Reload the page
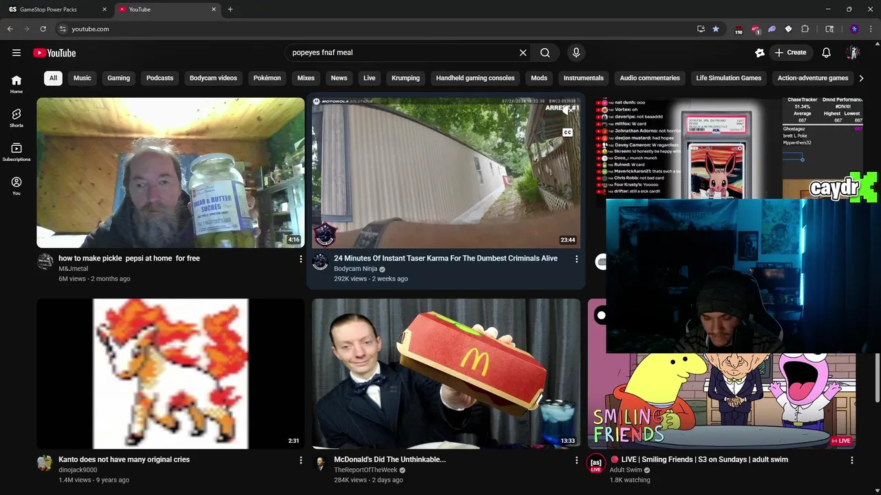This screenshot has height=495, width=881. click(43, 29)
